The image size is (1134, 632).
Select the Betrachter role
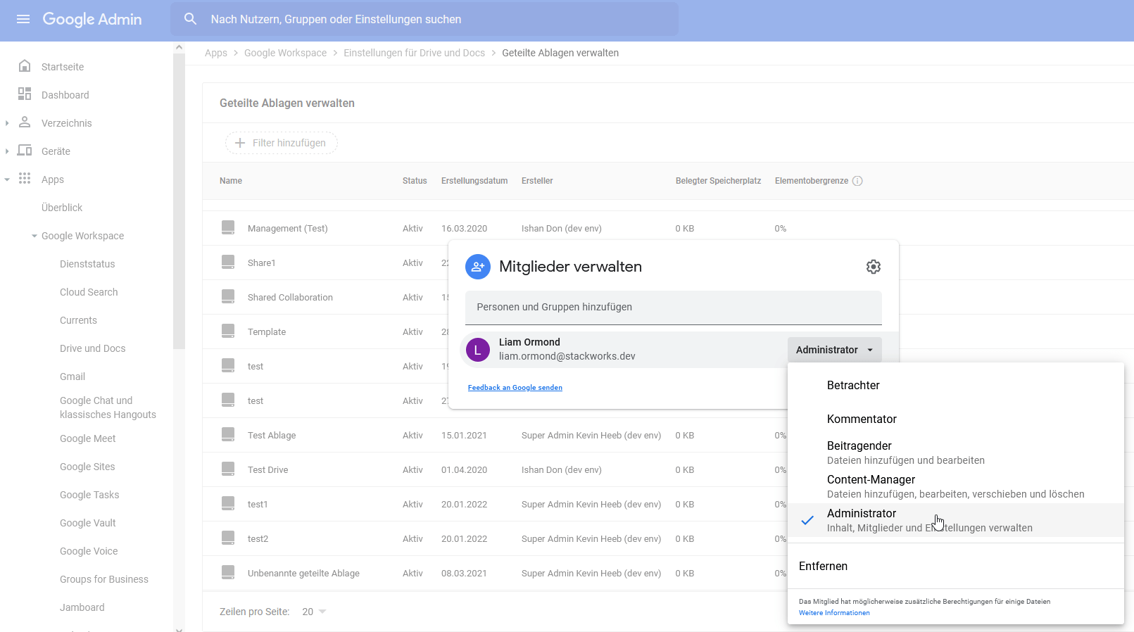(853, 385)
